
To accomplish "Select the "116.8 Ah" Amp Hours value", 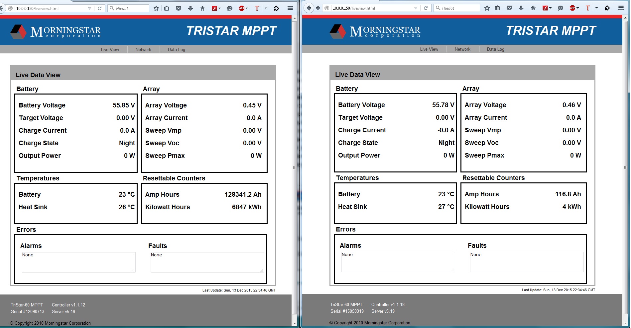I will (568, 194).
